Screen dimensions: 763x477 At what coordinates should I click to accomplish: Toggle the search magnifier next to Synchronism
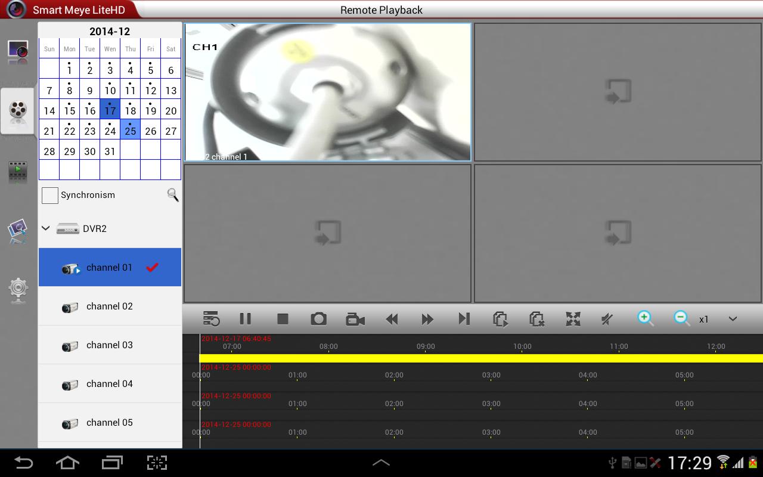click(172, 195)
